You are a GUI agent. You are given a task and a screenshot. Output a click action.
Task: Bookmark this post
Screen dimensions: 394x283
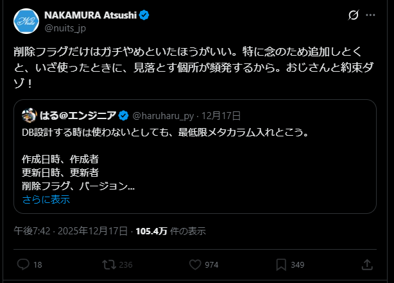click(281, 264)
